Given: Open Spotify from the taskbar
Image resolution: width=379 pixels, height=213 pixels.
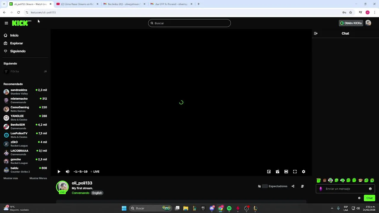Looking at the screenshot, I should [229, 208].
